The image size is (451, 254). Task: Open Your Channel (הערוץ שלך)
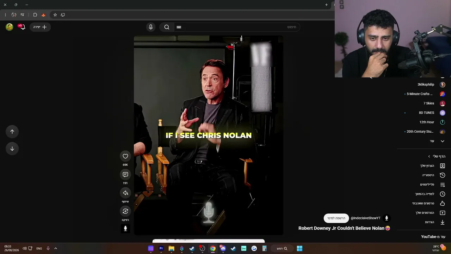(x=423, y=166)
